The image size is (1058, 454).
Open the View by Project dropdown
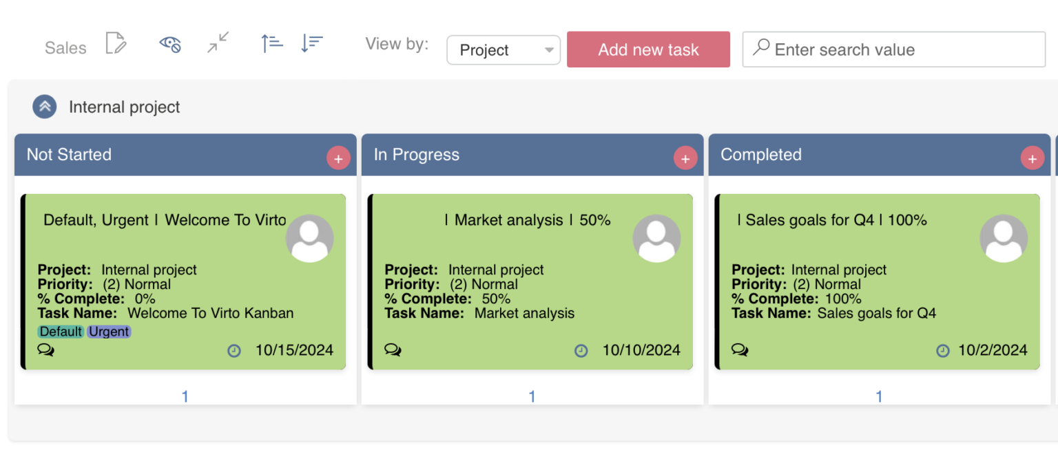[x=504, y=50]
